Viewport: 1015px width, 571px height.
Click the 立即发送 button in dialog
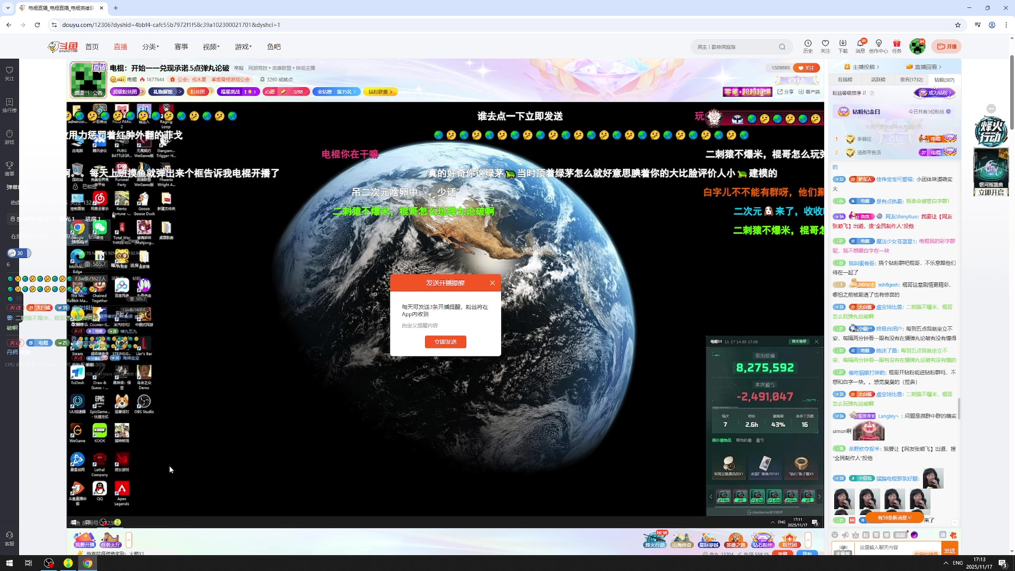pos(445,342)
